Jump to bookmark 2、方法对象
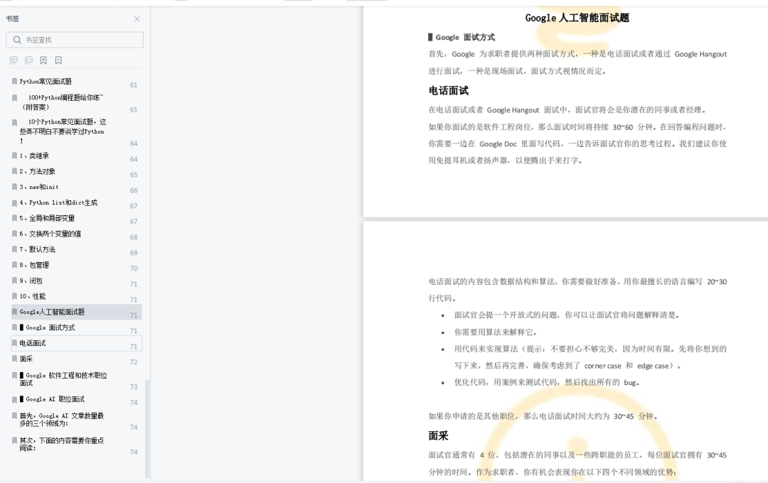Image resolution: width=768 pixels, height=483 pixels. (x=37, y=171)
